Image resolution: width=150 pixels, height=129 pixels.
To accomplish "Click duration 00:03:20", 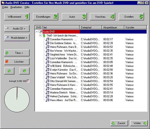I will pos(108,77).
